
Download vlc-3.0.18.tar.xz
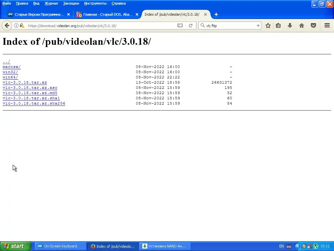tap(25, 82)
